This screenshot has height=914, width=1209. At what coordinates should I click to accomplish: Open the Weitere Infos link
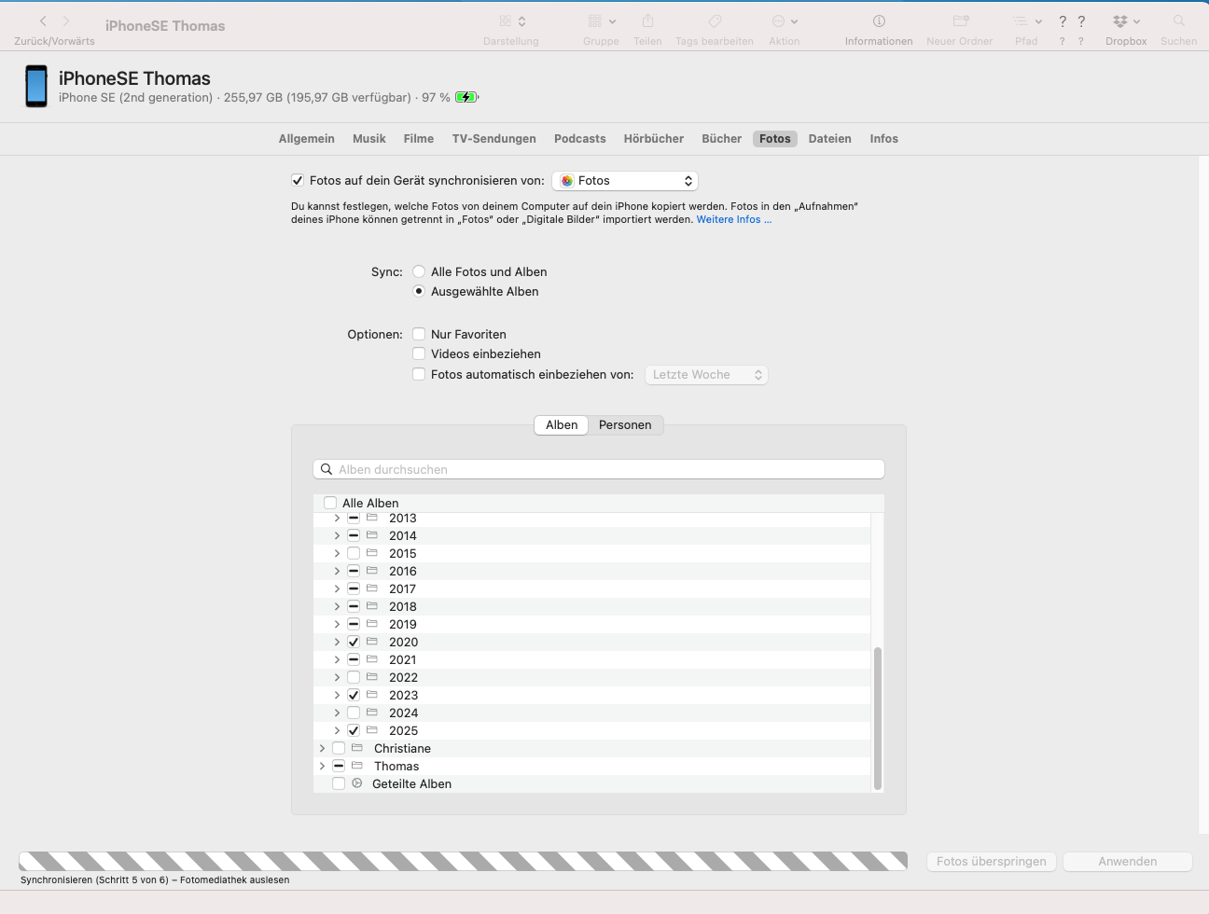point(734,220)
